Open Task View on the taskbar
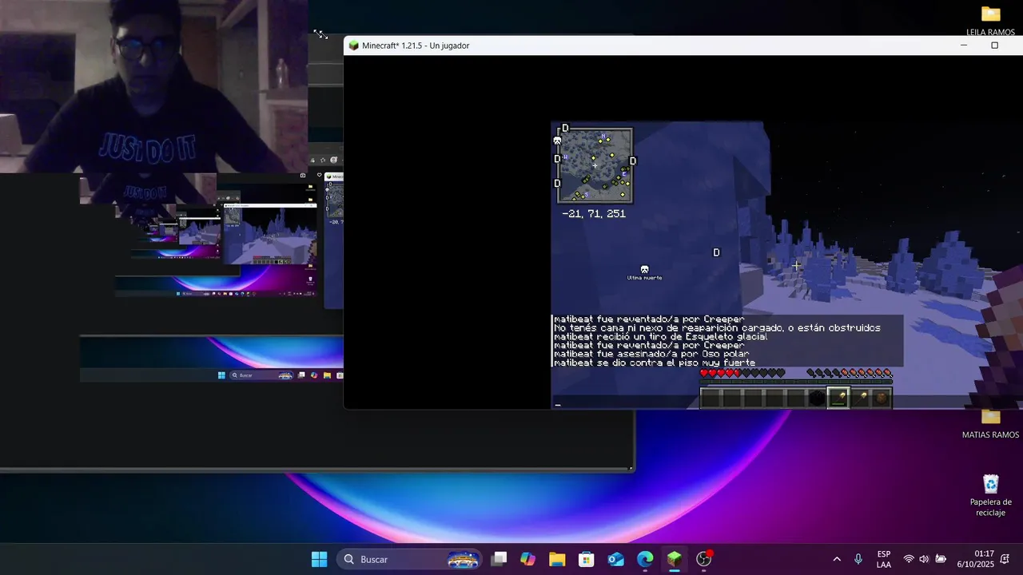The width and height of the screenshot is (1023, 575). click(499, 559)
